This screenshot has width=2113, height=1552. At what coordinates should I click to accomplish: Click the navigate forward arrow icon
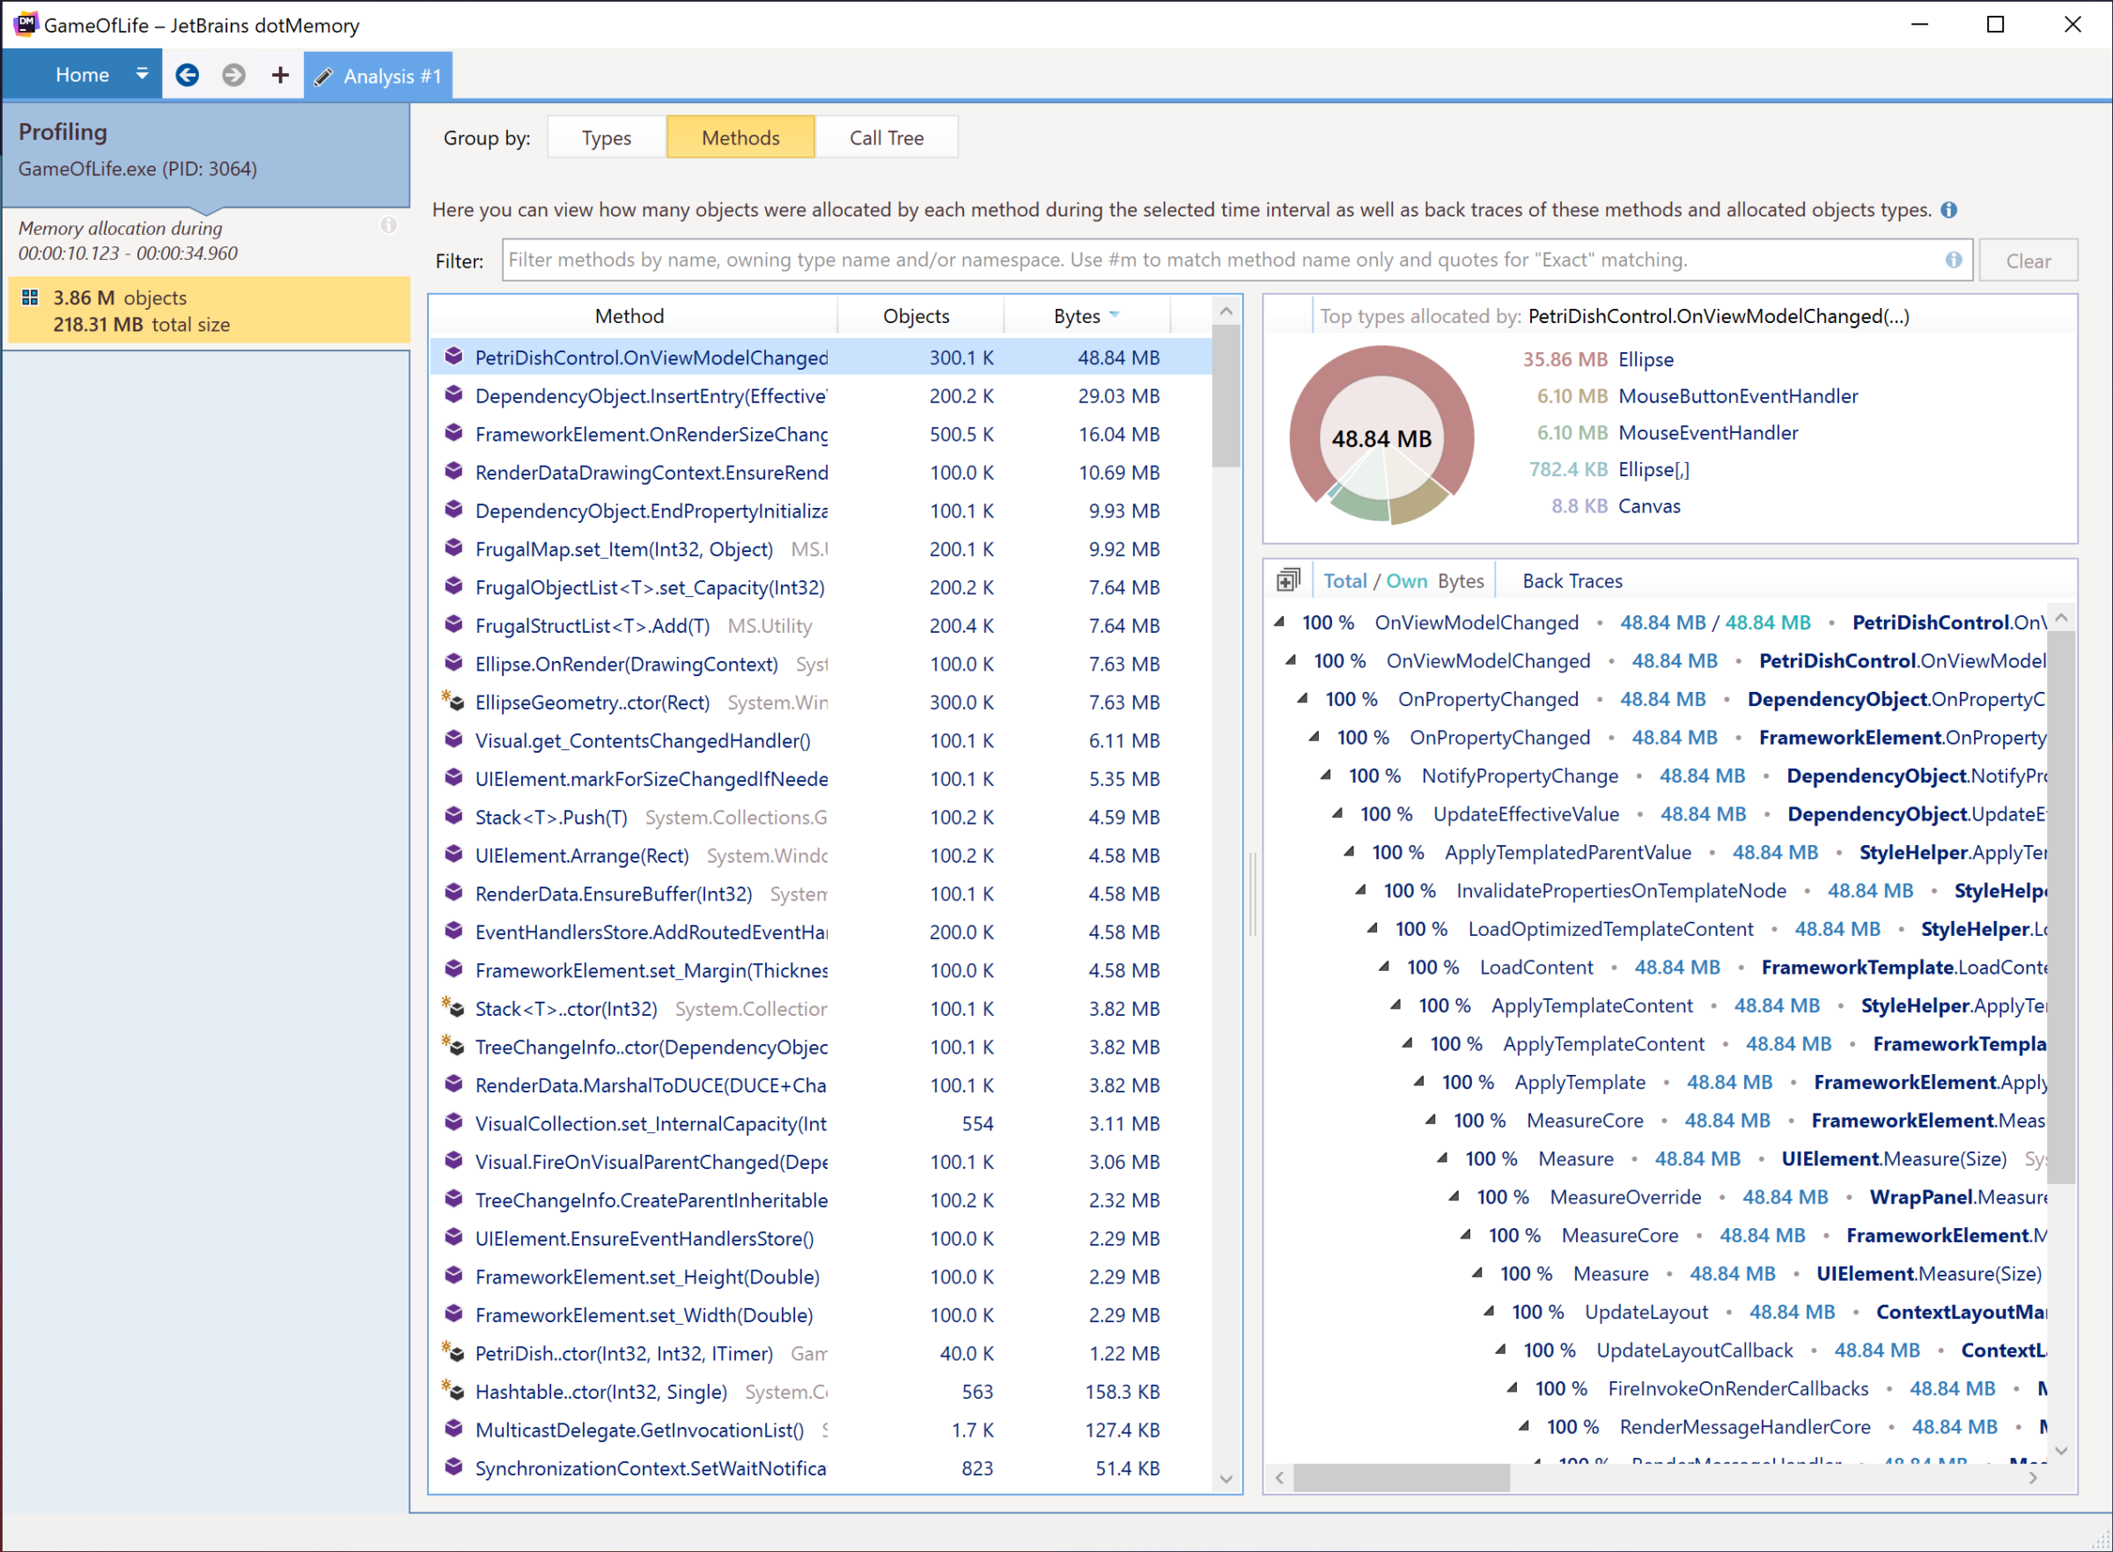(234, 75)
